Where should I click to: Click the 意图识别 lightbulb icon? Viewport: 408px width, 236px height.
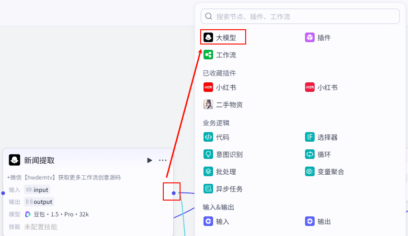tap(208, 154)
